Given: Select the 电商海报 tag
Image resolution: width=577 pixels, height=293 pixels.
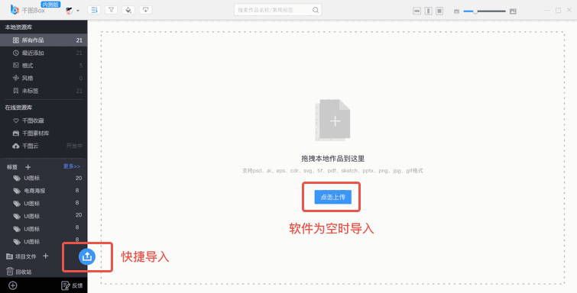Looking at the screenshot, I should click(44, 191).
